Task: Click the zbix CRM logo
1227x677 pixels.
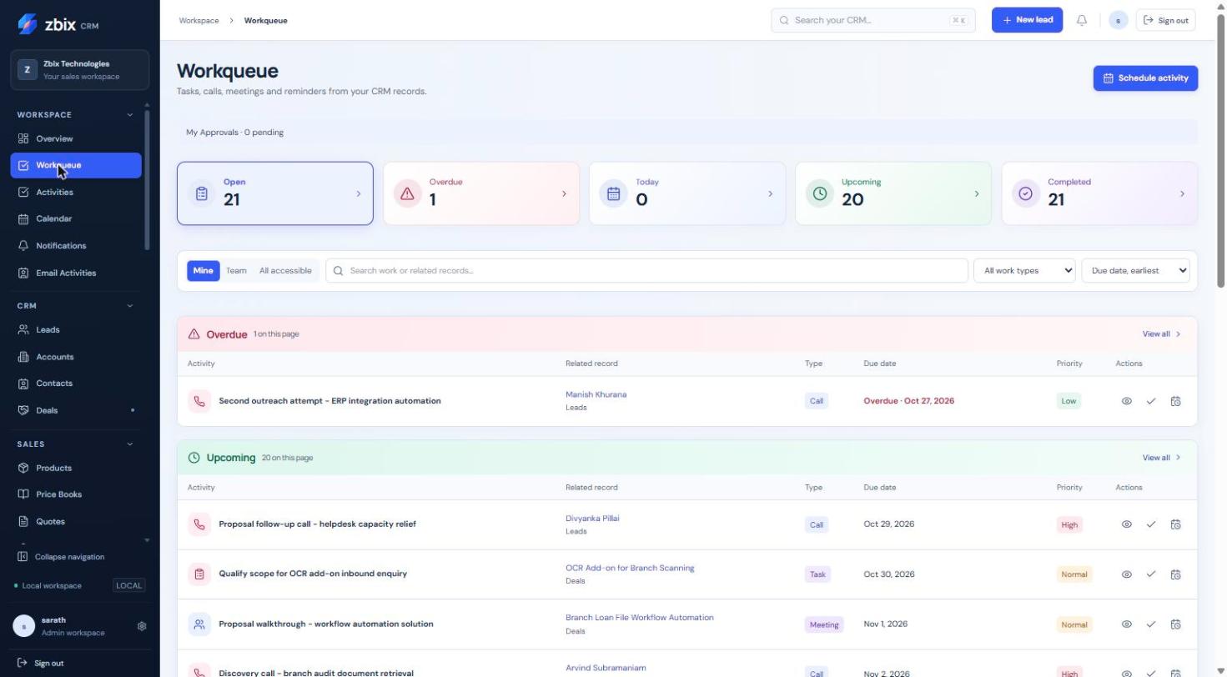Action: [x=58, y=24]
